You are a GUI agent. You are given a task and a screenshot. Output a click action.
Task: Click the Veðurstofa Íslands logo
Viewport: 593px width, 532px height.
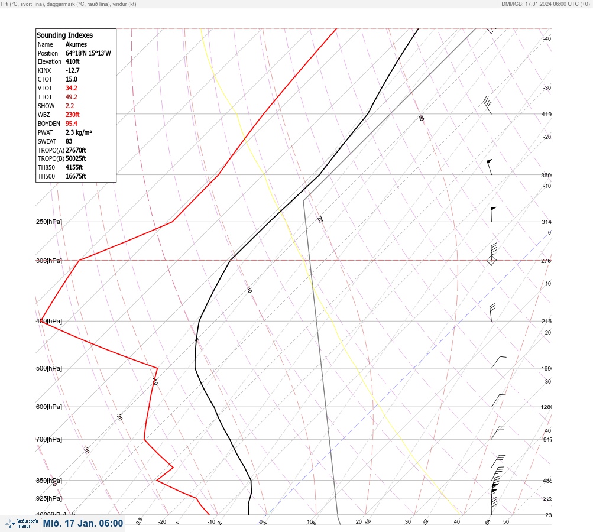pos(21,524)
